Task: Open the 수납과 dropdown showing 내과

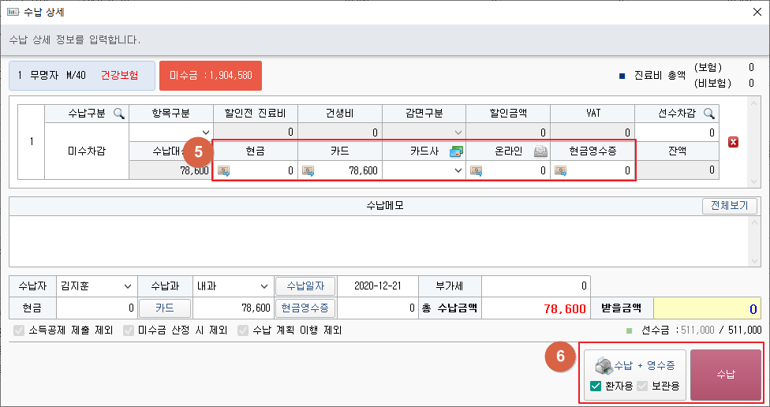Action: click(231, 286)
